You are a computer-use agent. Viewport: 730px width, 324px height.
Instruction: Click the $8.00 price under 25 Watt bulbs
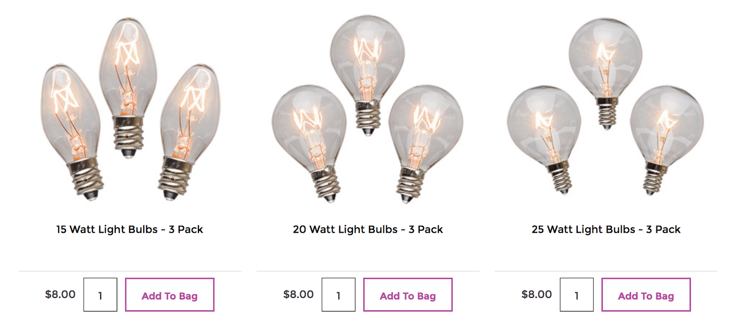[537, 294]
